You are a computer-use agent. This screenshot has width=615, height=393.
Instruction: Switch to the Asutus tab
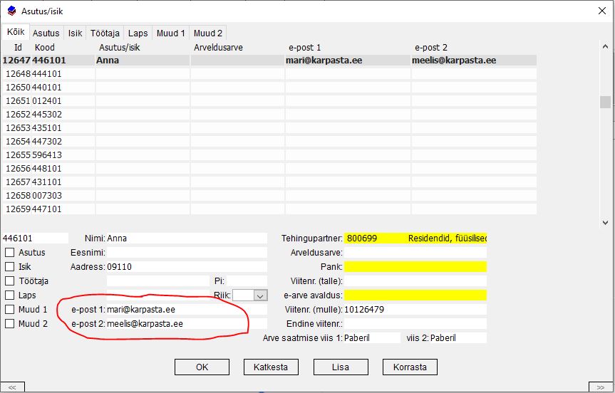pyautogui.click(x=46, y=33)
